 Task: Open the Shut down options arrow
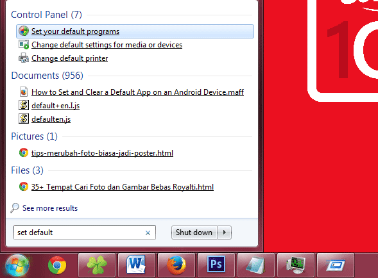point(225,233)
